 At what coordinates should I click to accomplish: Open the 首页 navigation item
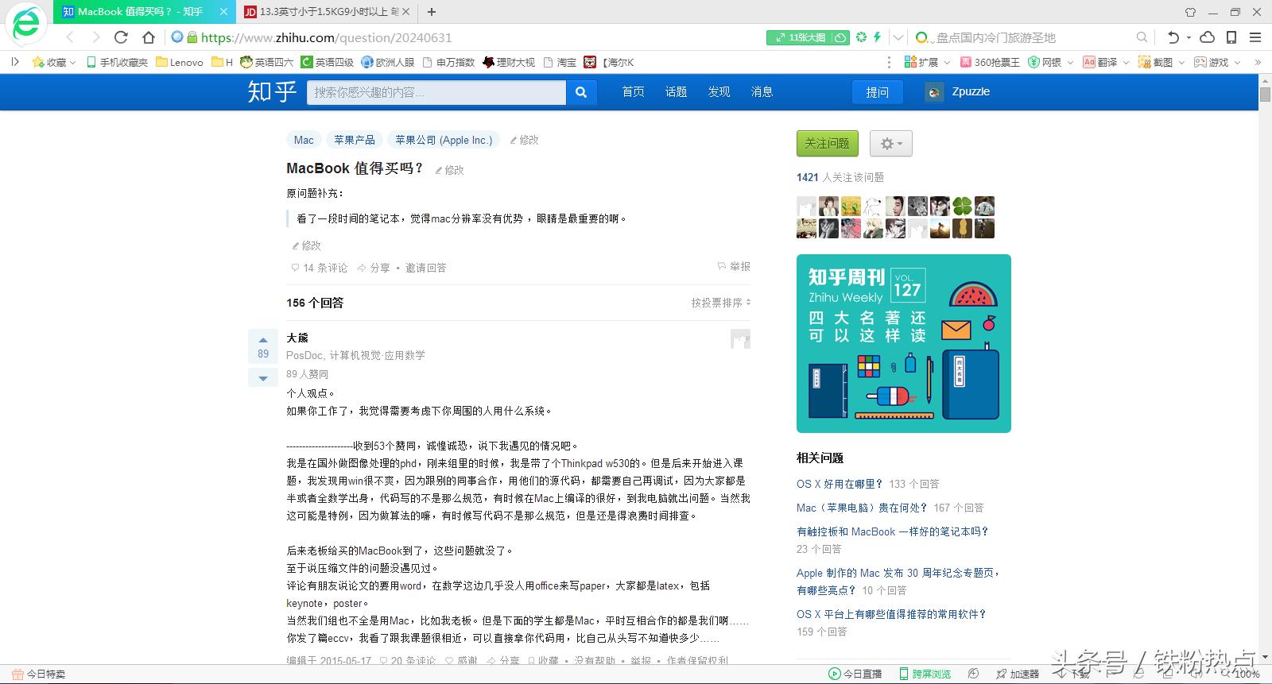[x=633, y=92]
